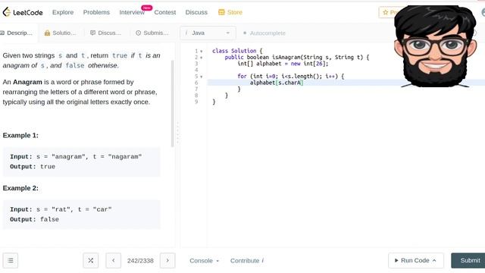485x273 pixels.
Task: Click the 'class Solution' code line
Action: [x=237, y=51]
